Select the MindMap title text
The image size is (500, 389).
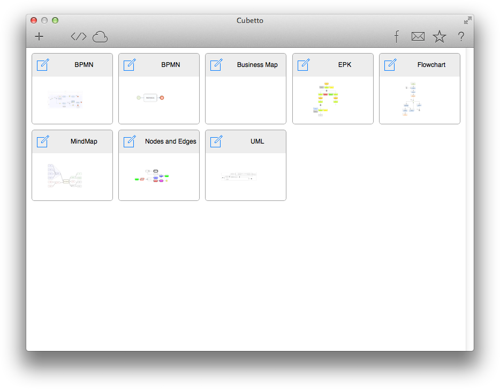[84, 141]
